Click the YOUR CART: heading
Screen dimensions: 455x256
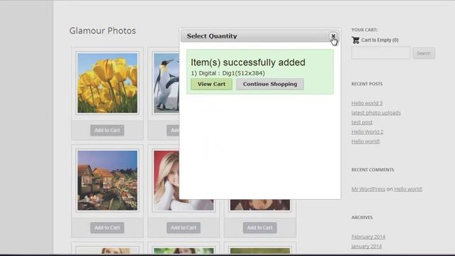[x=364, y=30]
